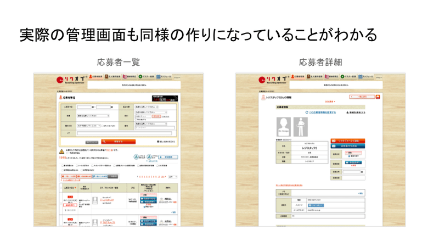Open the dropdown in the third search form row
Viewport: 439px width, 247px height.
88,126
